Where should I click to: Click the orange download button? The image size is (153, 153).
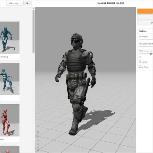pyautogui.click(x=145, y=11)
